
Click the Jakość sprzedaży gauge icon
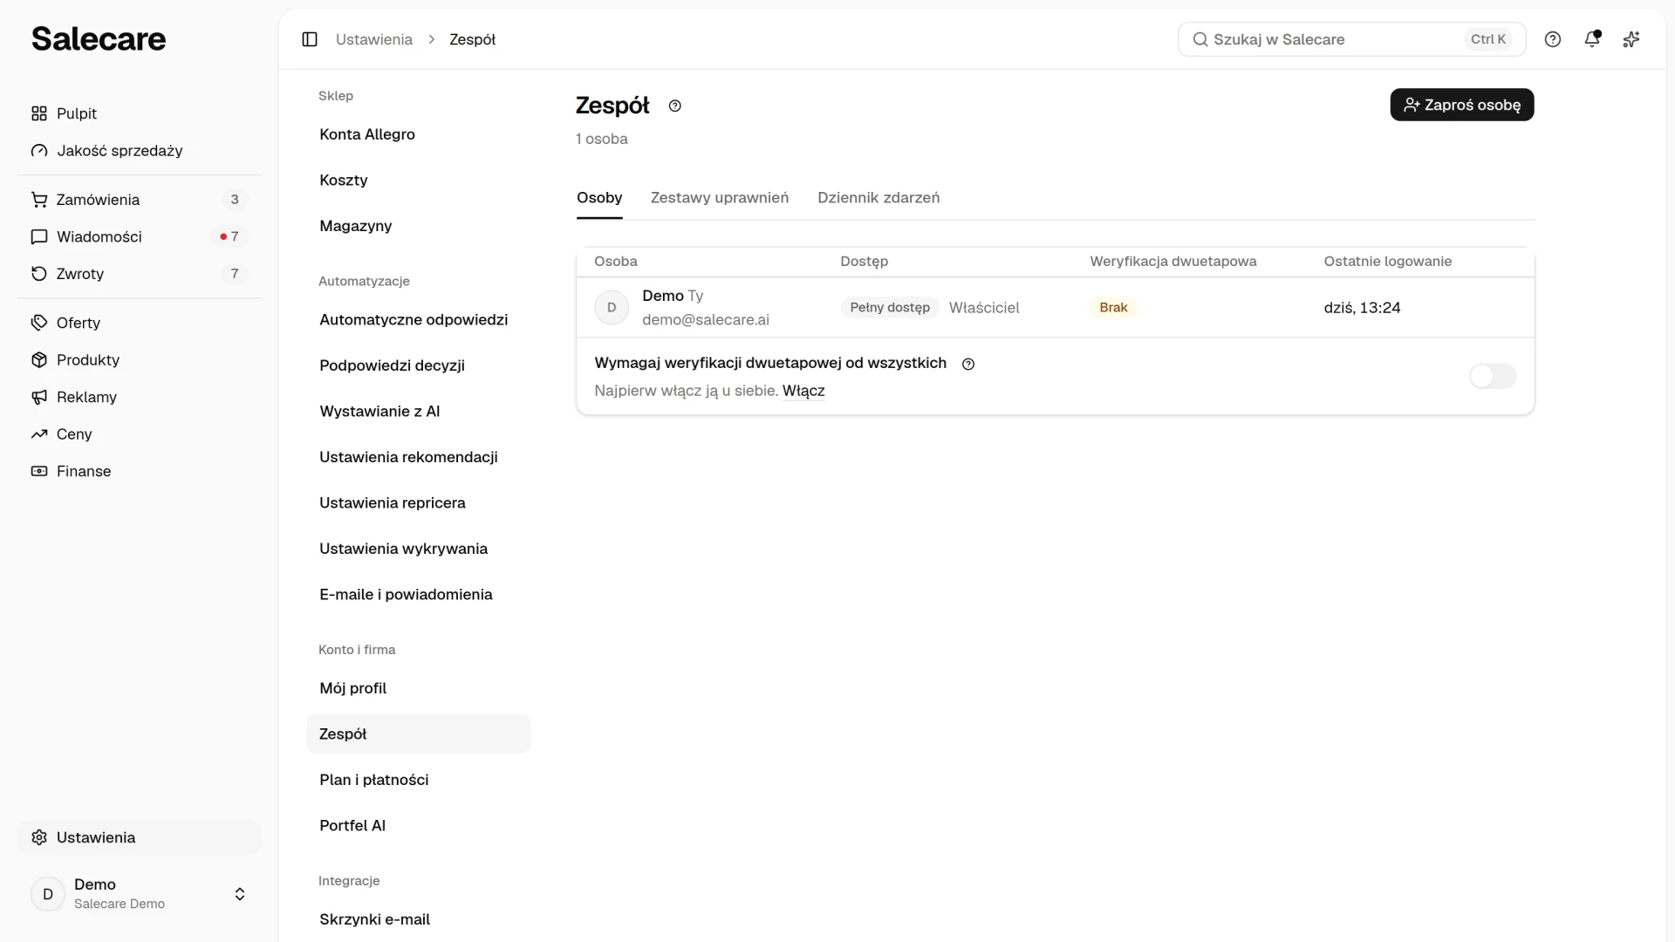[39, 151]
